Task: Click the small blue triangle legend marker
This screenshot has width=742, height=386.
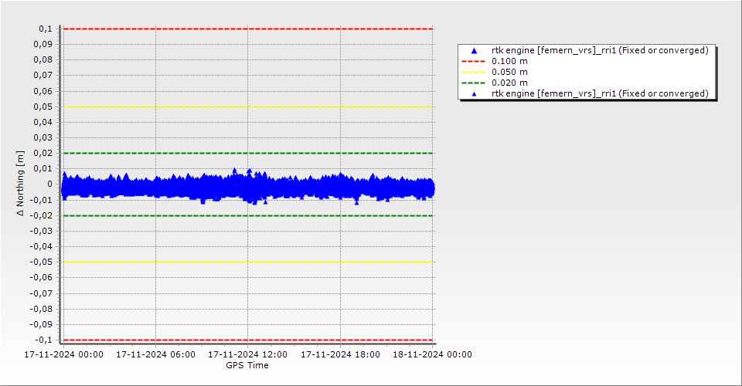Action: point(475,93)
